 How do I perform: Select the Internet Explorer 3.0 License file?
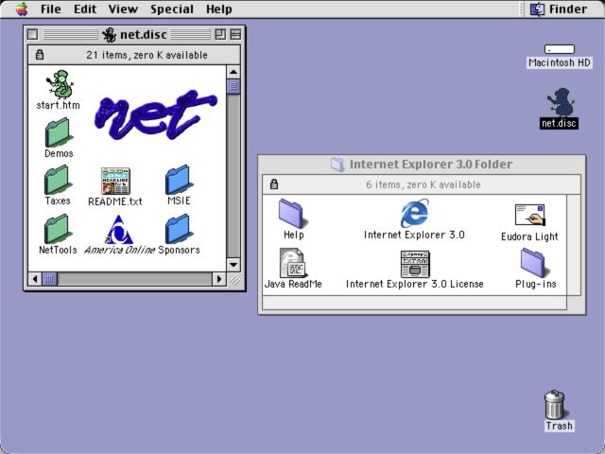tap(415, 264)
